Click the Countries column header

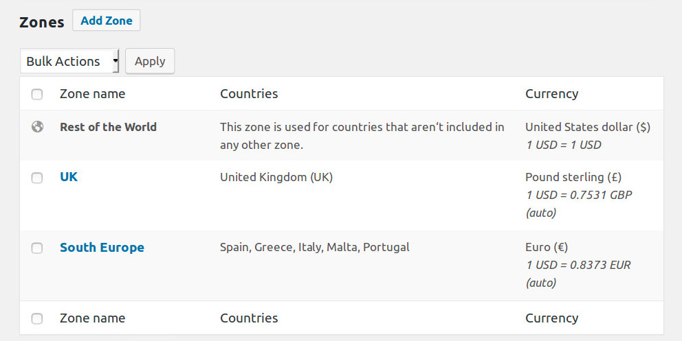(249, 94)
